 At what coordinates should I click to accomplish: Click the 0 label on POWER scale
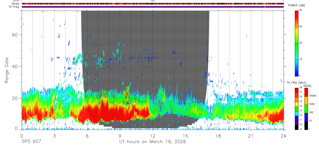(x=300, y=75)
